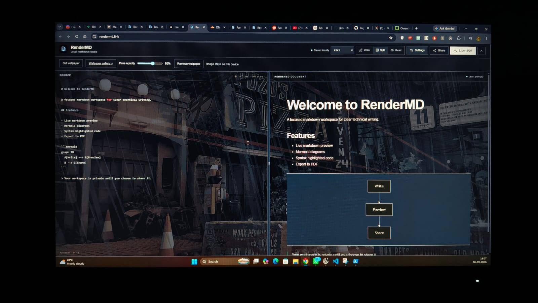The width and height of the screenshot is (538, 303).
Task: Go back with browser back arrow
Action: (61, 36)
